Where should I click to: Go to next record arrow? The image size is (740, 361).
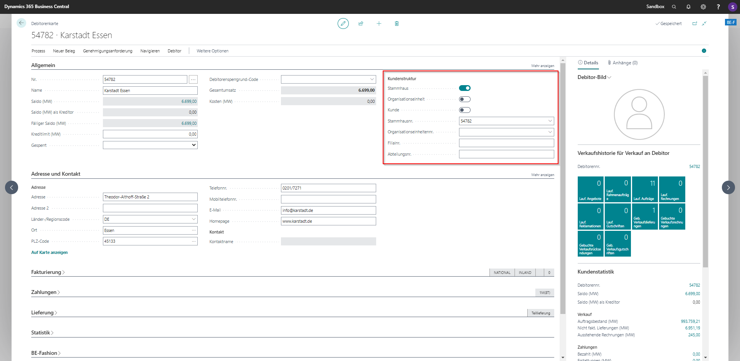728,188
